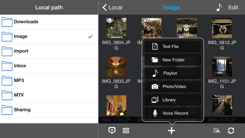The height and width of the screenshot is (138, 245).
Task: Open music player note icon
Action: [219, 7]
